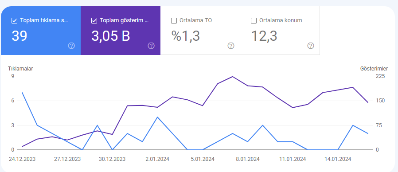Uncheck the Toplam gösterim checkbox
This screenshot has width=398, height=172.
click(94, 21)
